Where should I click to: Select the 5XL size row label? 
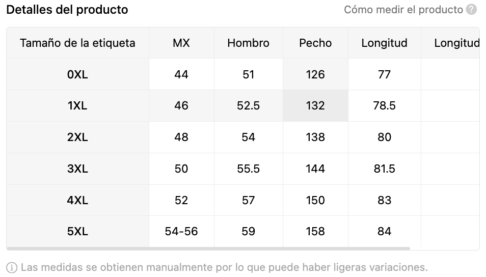pos(77,232)
